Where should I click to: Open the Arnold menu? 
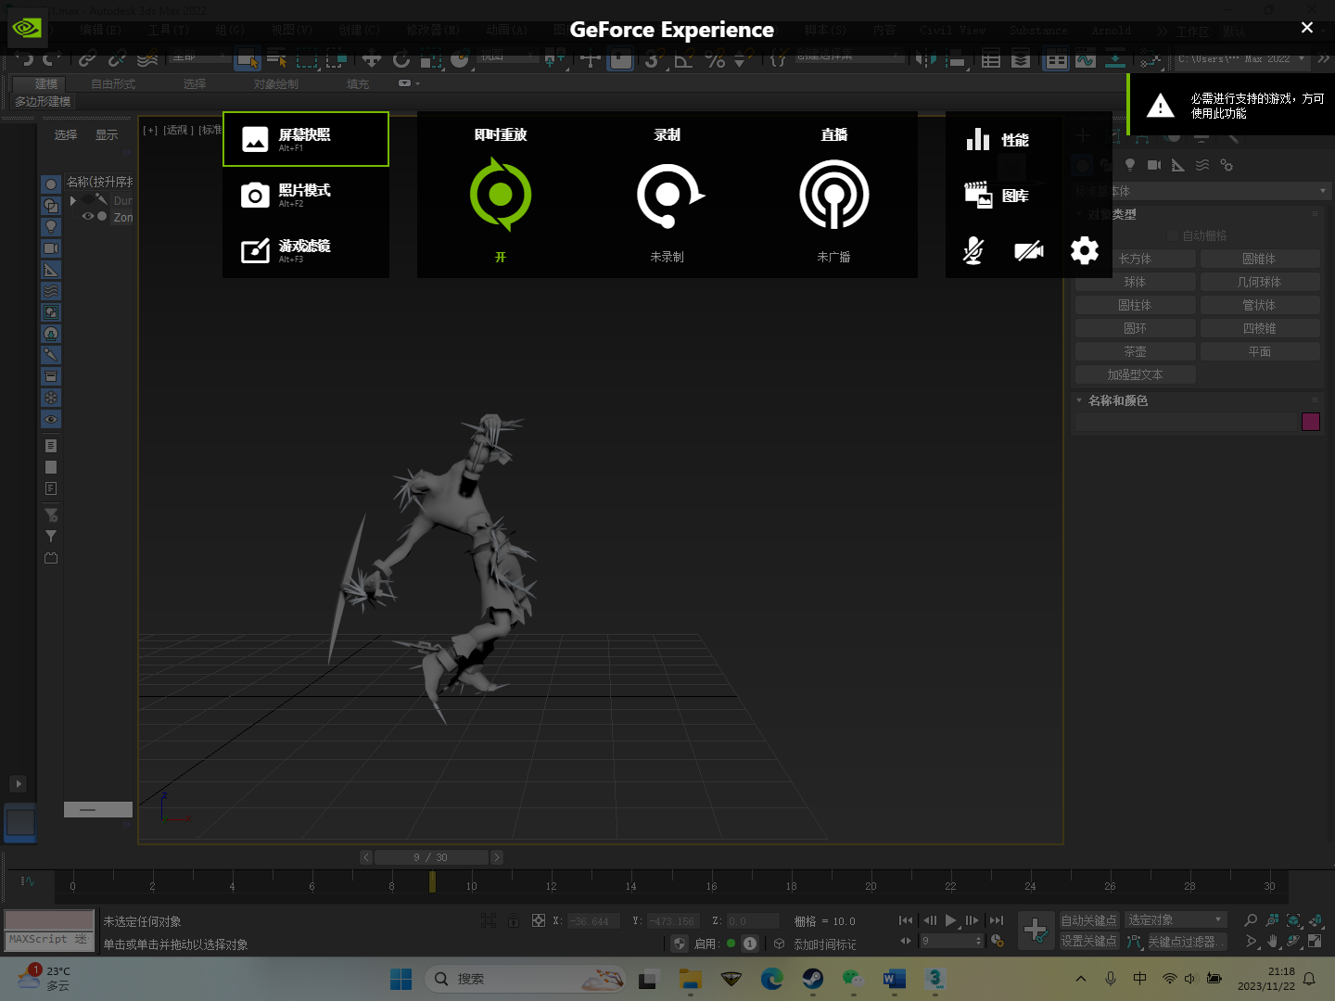(x=1111, y=31)
